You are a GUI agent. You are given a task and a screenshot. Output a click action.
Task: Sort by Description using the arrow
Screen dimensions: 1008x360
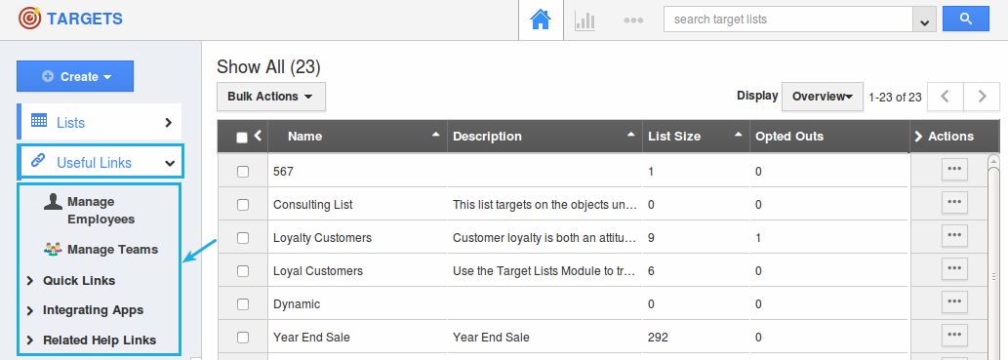(x=631, y=134)
